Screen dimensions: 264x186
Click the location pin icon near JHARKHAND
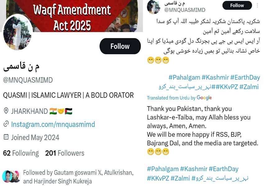click(x=6, y=111)
